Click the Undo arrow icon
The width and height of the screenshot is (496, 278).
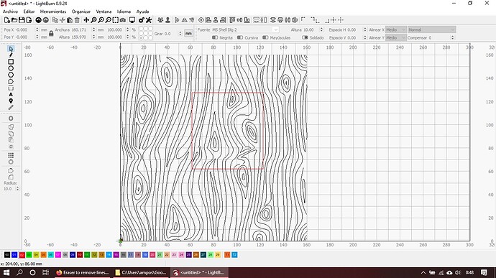pos(38,20)
